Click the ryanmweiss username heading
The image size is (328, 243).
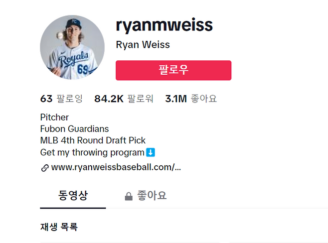(164, 24)
